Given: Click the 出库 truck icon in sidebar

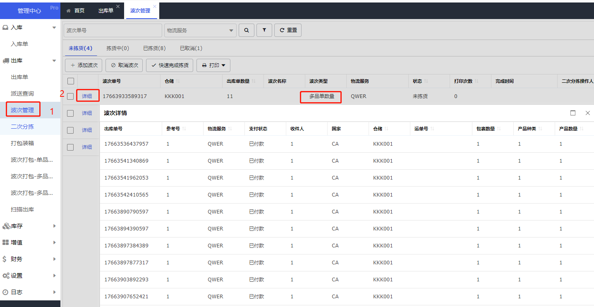Looking at the screenshot, I should click(x=5, y=60).
